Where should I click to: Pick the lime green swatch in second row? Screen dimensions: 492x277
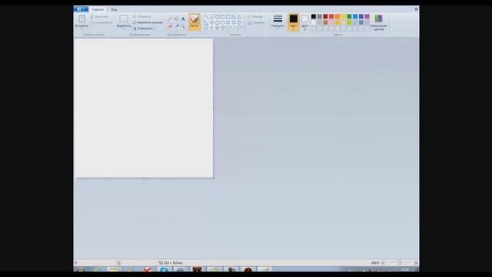349,22
